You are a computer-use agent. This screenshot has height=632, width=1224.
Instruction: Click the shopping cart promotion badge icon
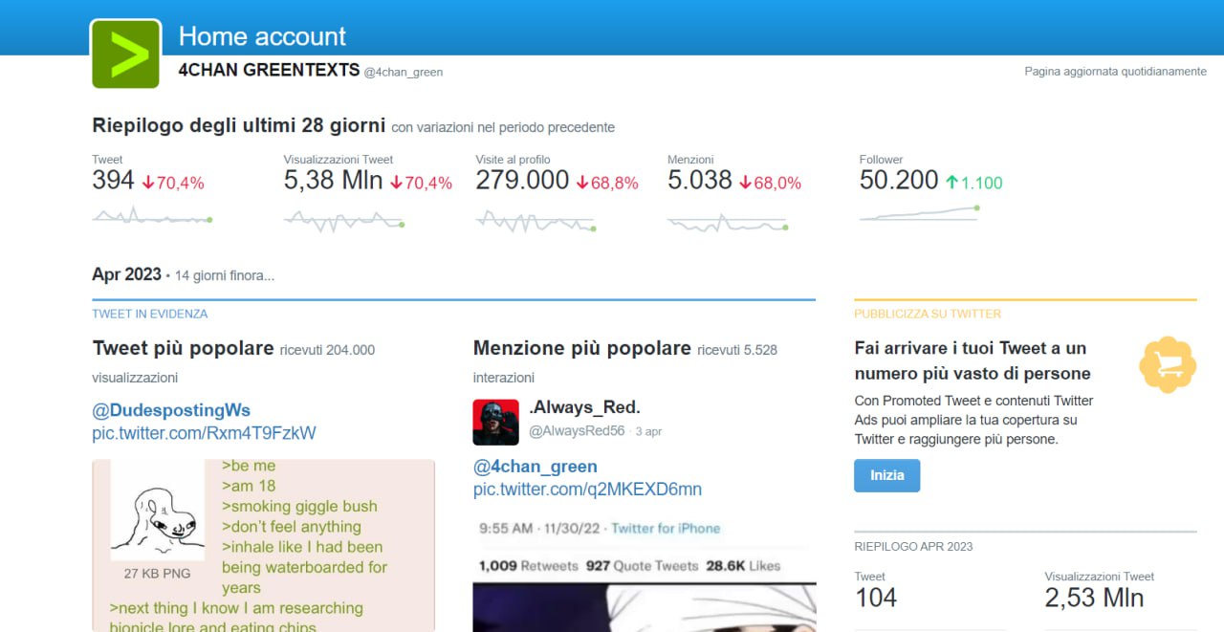tap(1168, 364)
